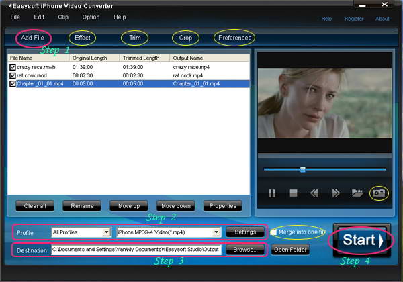Click the Add File toolbar button
Viewport: 403px width, 282px height.
(33, 38)
